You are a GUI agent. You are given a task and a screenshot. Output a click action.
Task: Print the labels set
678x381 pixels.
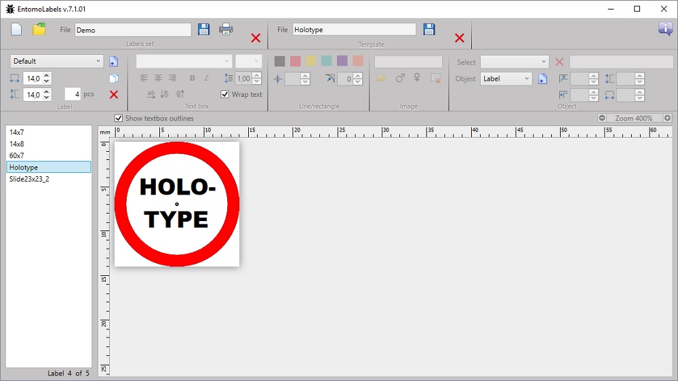tap(226, 29)
